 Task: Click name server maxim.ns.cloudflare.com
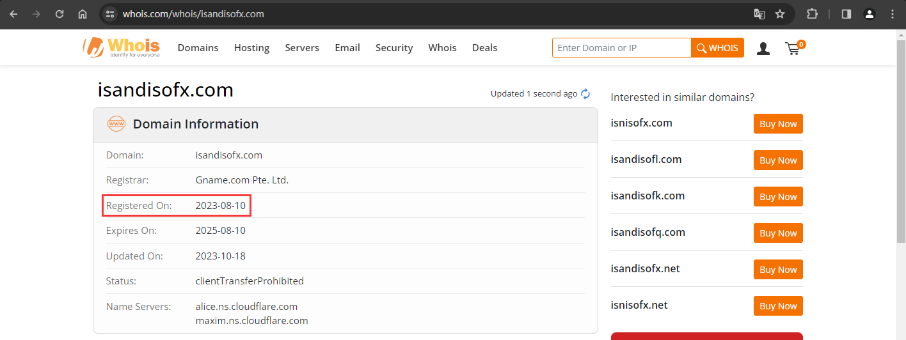[251, 320]
